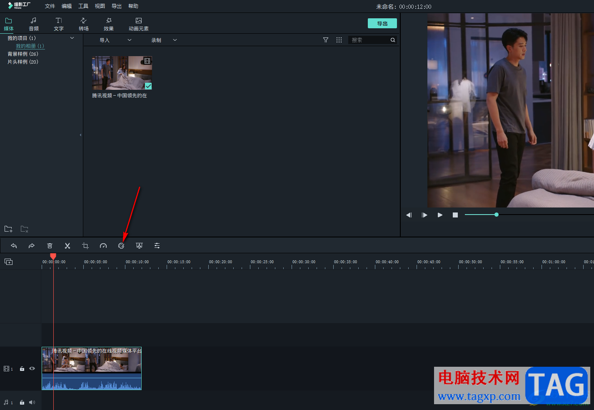Open the 编辑 menu
Image resolution: width=594 pixels, height=410 pixels.
click(x=67, y=6)
